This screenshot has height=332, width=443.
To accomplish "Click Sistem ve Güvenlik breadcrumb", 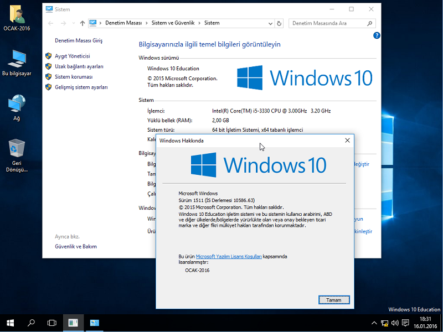I will 173,23.
